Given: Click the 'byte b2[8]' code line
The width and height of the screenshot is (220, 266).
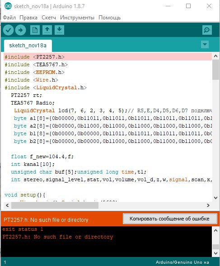Looking at the screenshot, I should tap(113, 141).
